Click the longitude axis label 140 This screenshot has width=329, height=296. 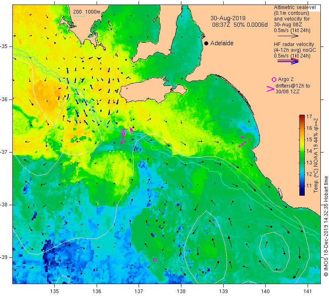(x=265, y=291)
